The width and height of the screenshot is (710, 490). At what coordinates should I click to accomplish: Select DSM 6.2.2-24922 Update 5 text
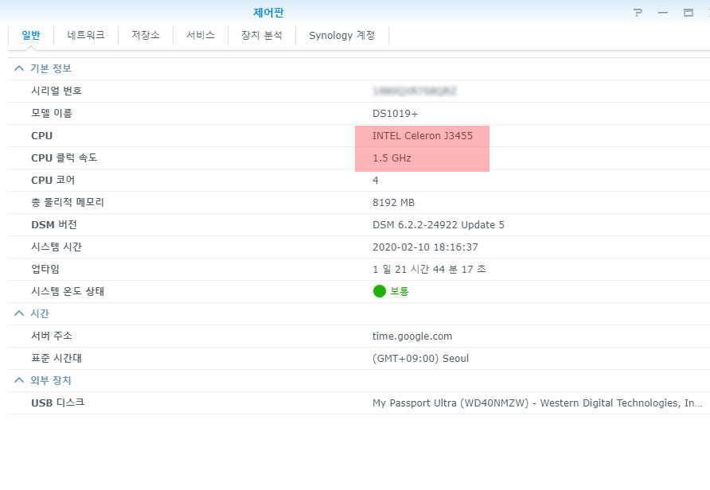[439, 225]
